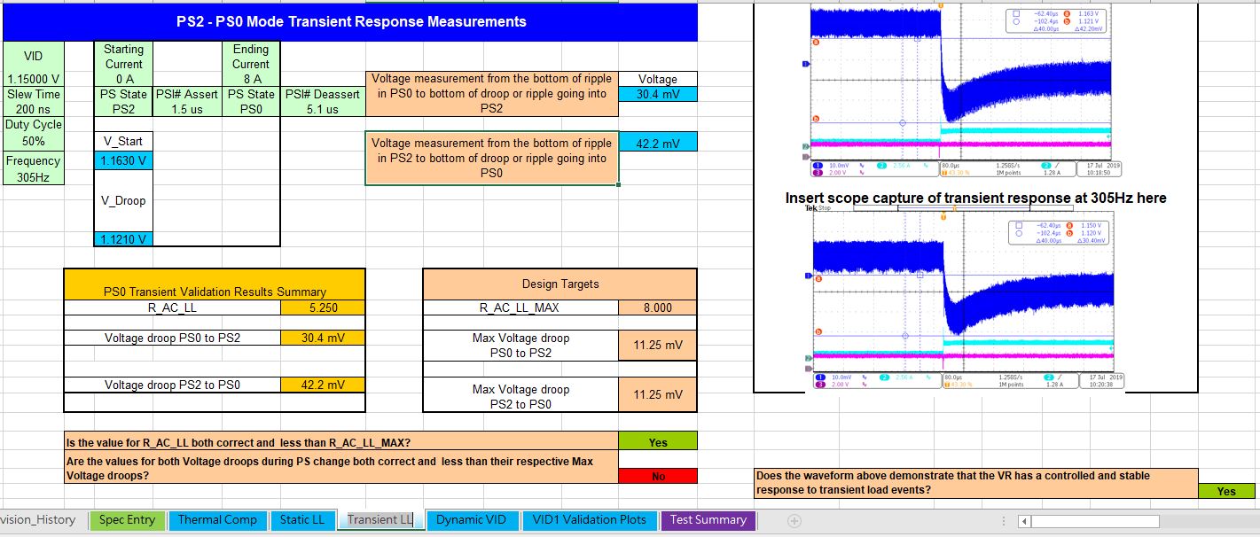Click the lower oscilloscope capture image
The height and width of the screenshot is (537, 1260).
click(965, 299)
